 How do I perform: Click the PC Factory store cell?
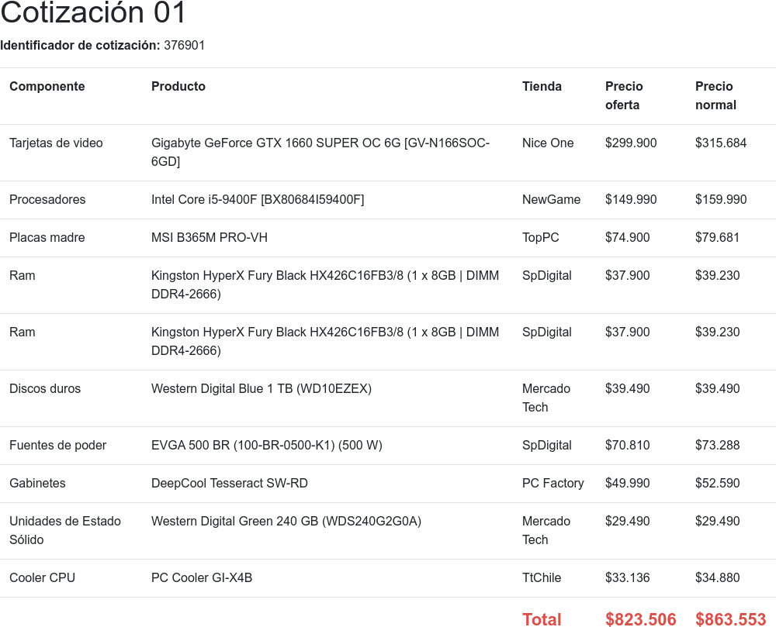point(553,483)
